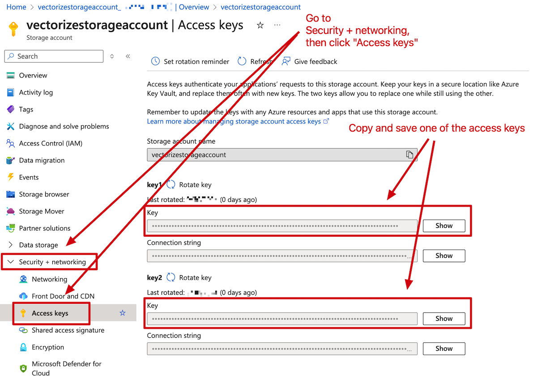Viewport: 537px width, 379px height.
Task: Show the key1 Connection string
Action: (444, 256)
